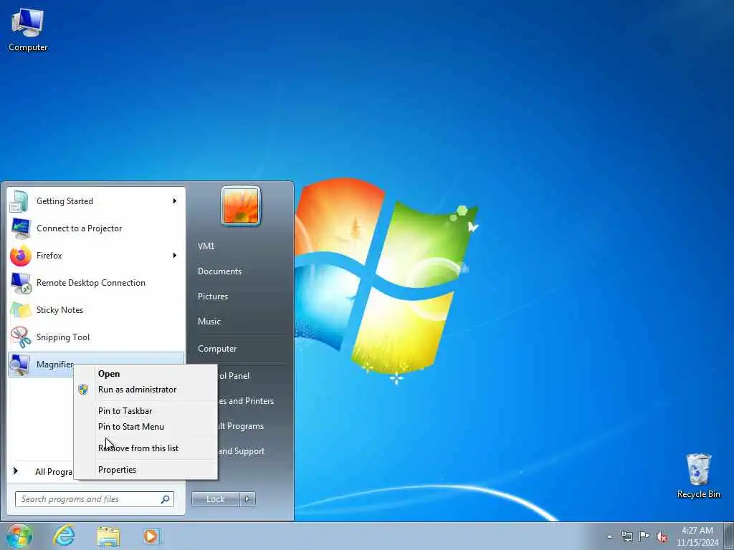Open the Pictures link

point(213,296)
